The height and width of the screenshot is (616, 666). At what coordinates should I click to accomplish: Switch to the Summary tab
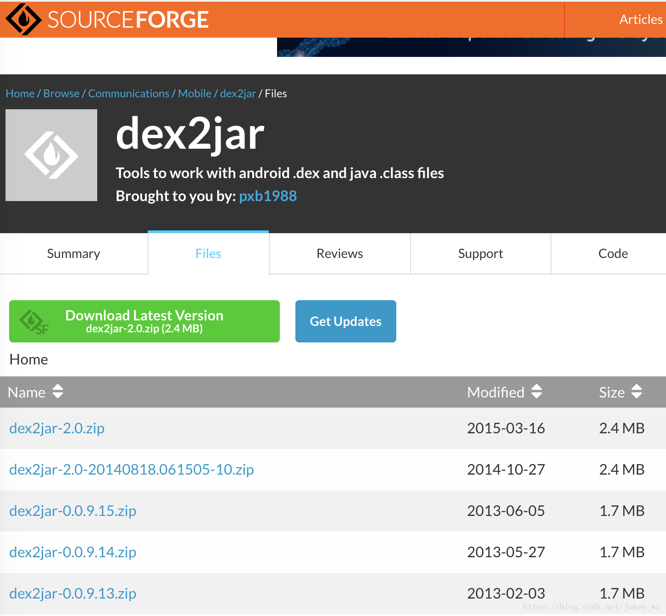click(73, 253)
